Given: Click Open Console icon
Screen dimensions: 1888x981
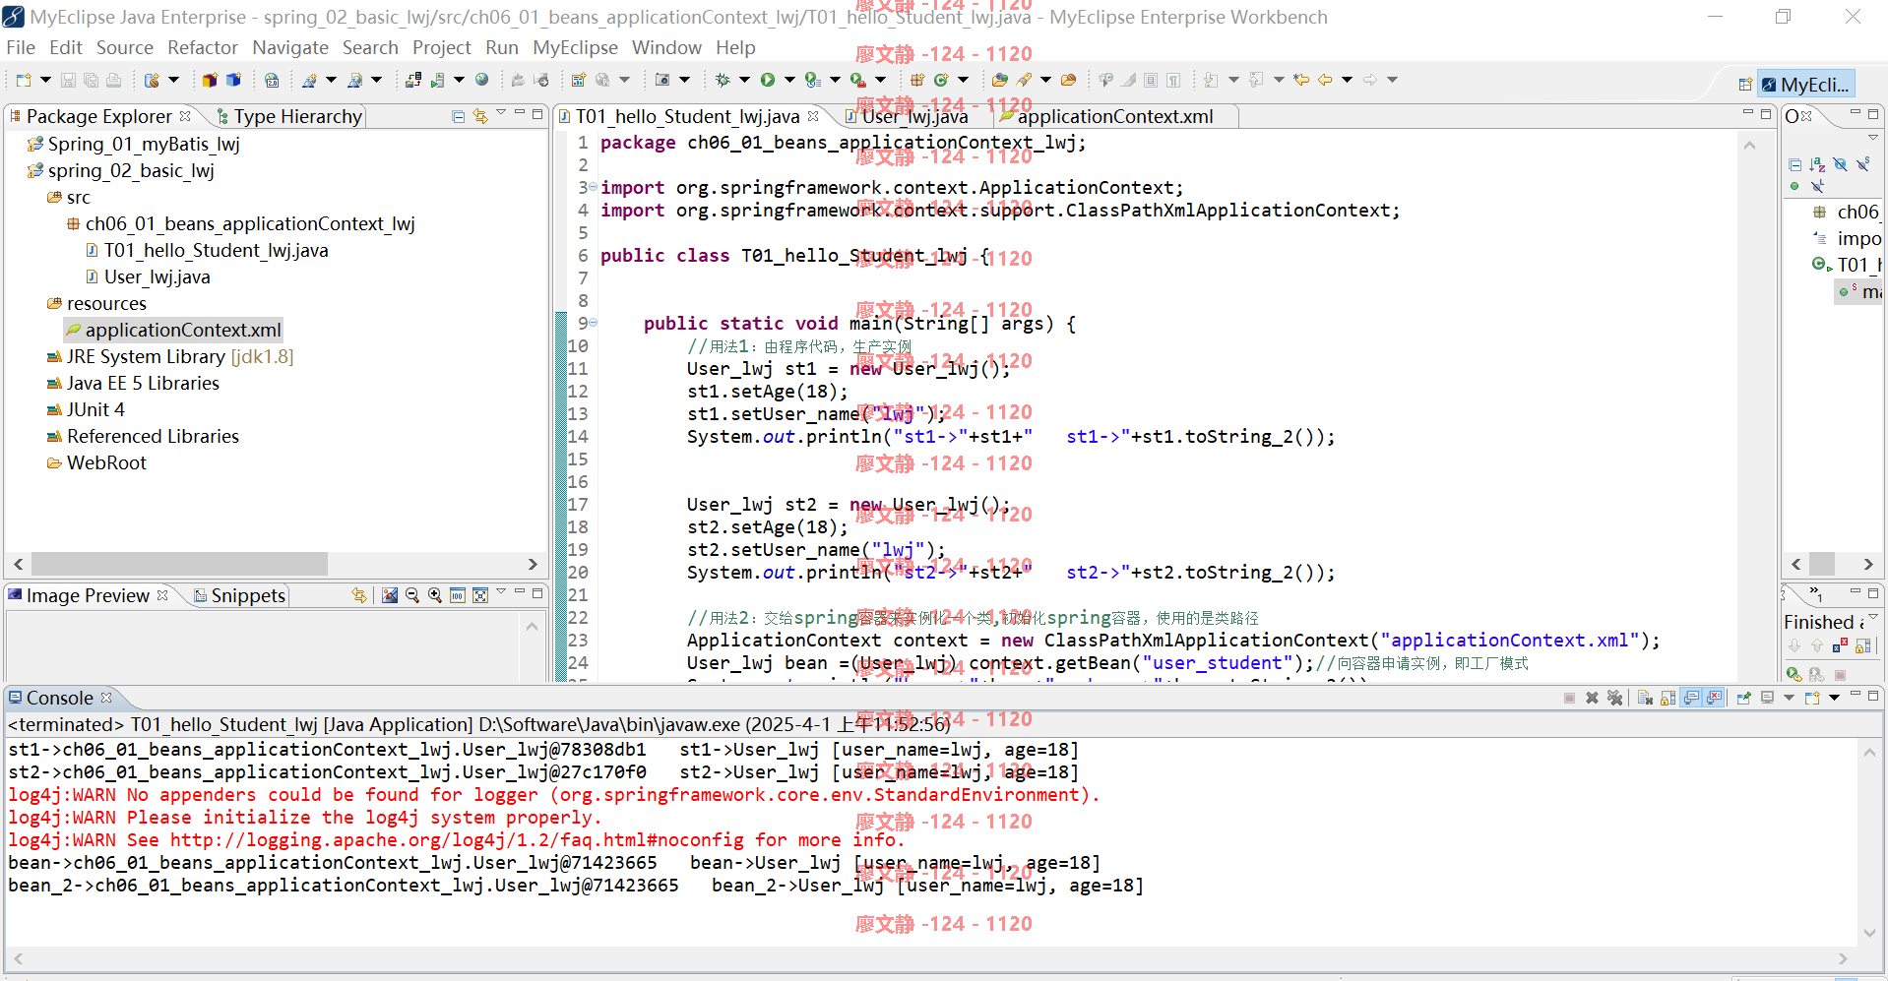Looking at the screenshot, I should tap(1812, 698).
